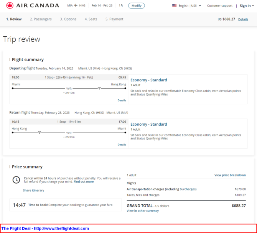Click the Feb 14 - Feb 23 dates in header
This screenshot has height=233, width=257.
pyautogui.click(x=102, y=6)
